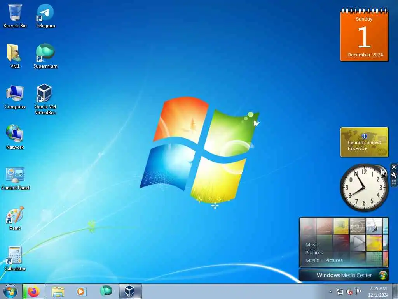Image resolution: width=398 pixels, height=299 pixels.
Task: Choose 'Music + Pictures' in Media Center gadget
Action: click(324, 260)
